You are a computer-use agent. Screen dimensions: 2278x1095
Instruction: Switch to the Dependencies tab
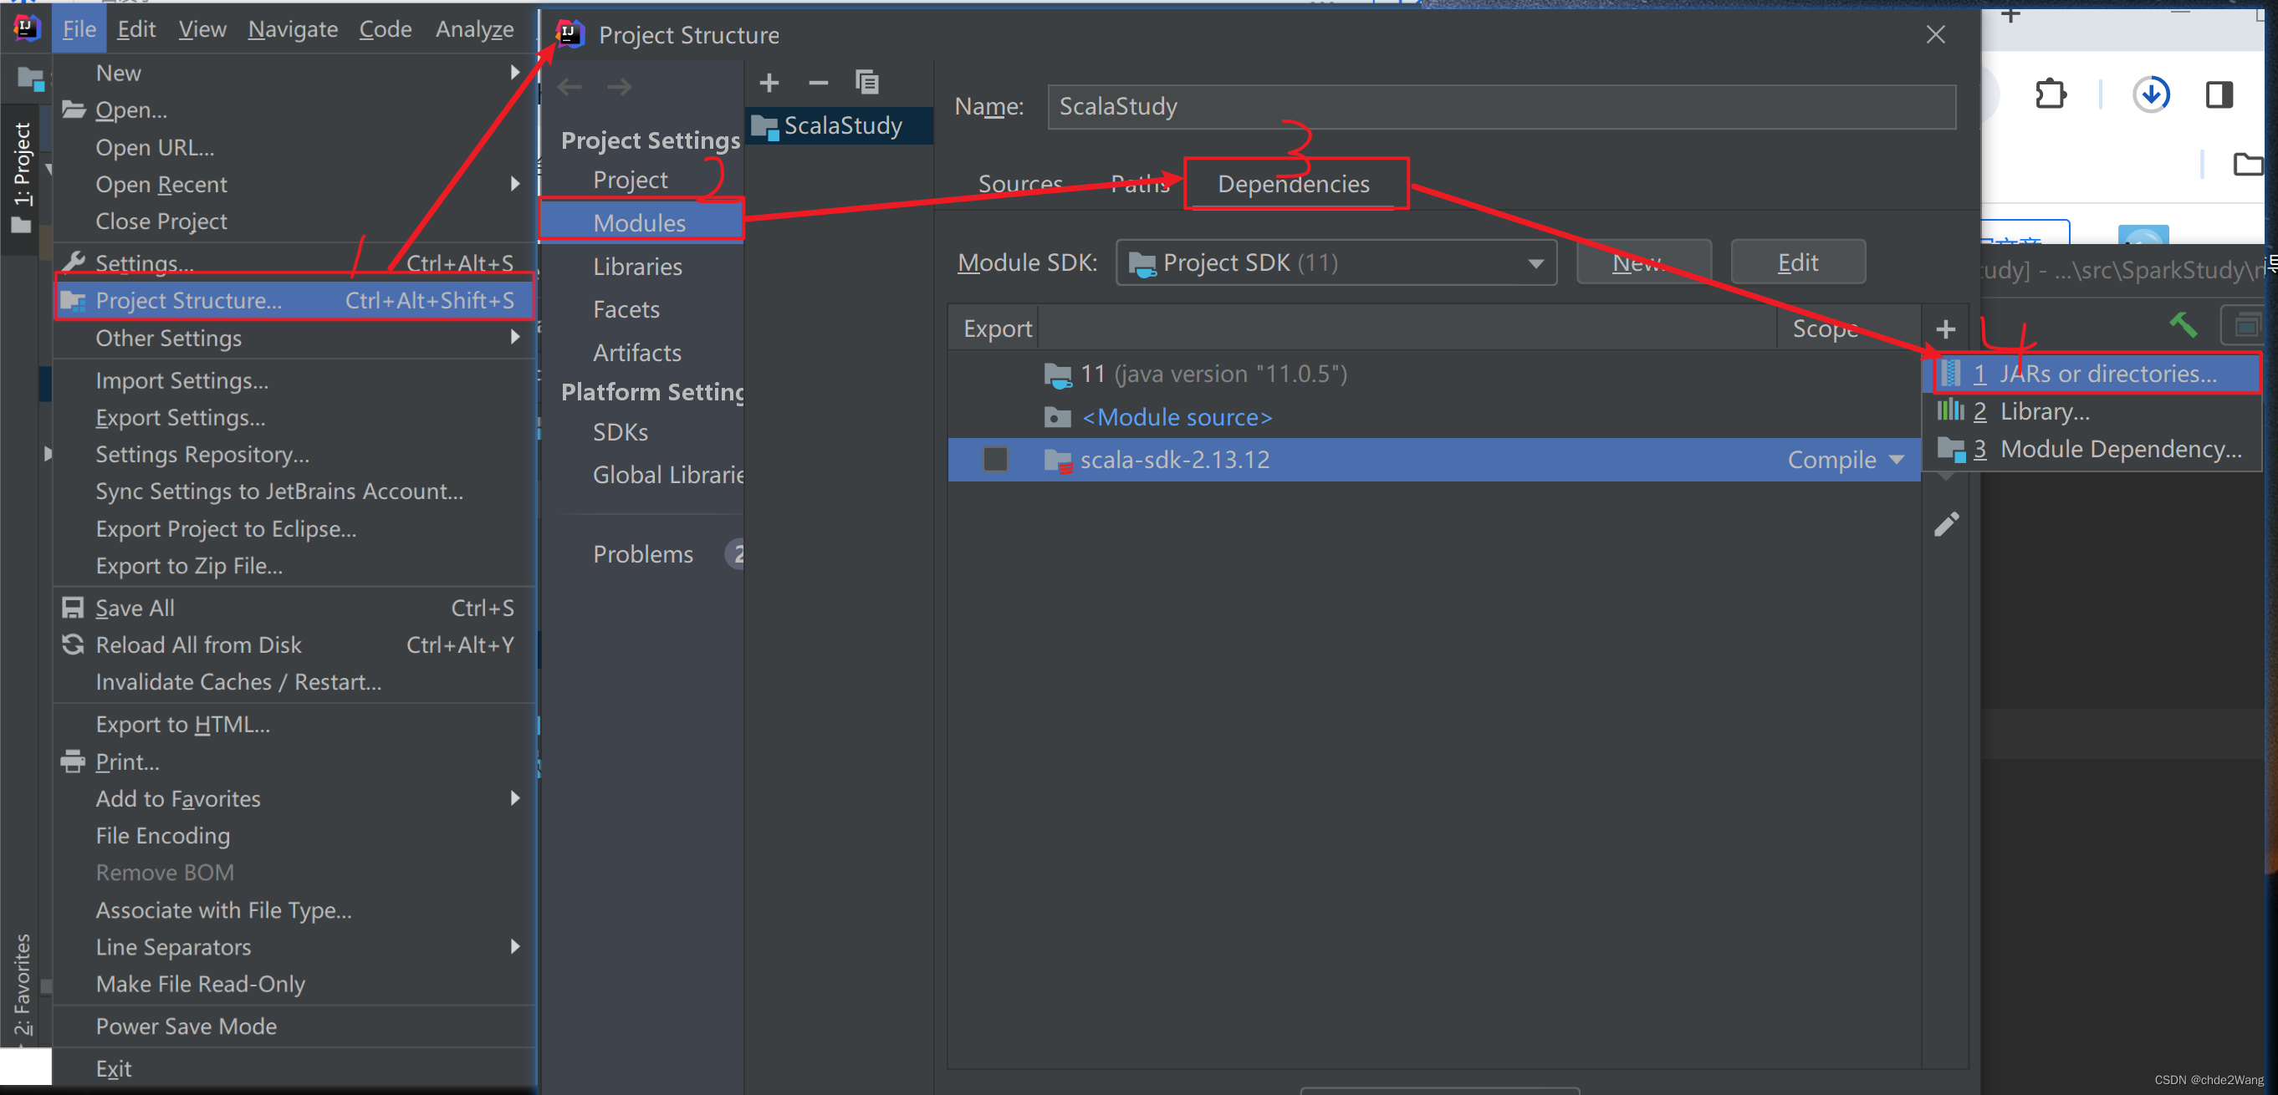(1293, 184)
